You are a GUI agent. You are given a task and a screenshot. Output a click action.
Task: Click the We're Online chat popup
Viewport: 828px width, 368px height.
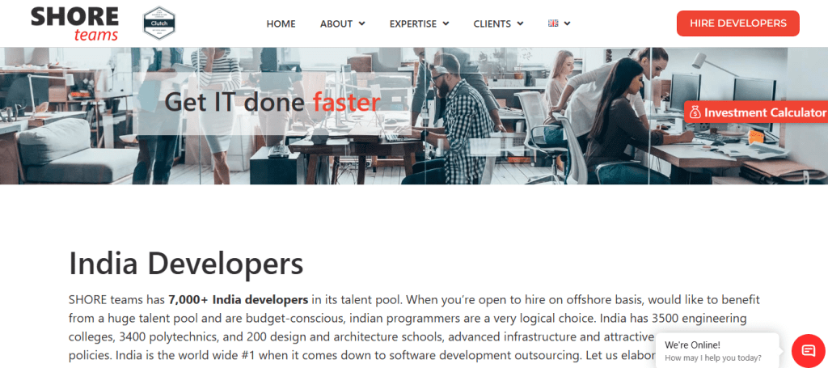point(717,350)
